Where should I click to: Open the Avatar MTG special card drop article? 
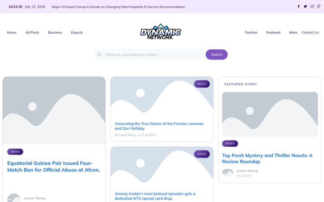point(155,196)
